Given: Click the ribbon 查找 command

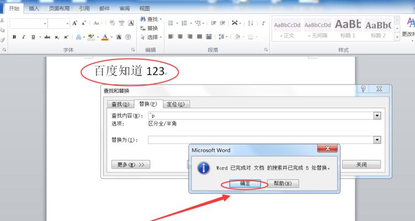Looking at the screenshot, I should coord(151,19).
